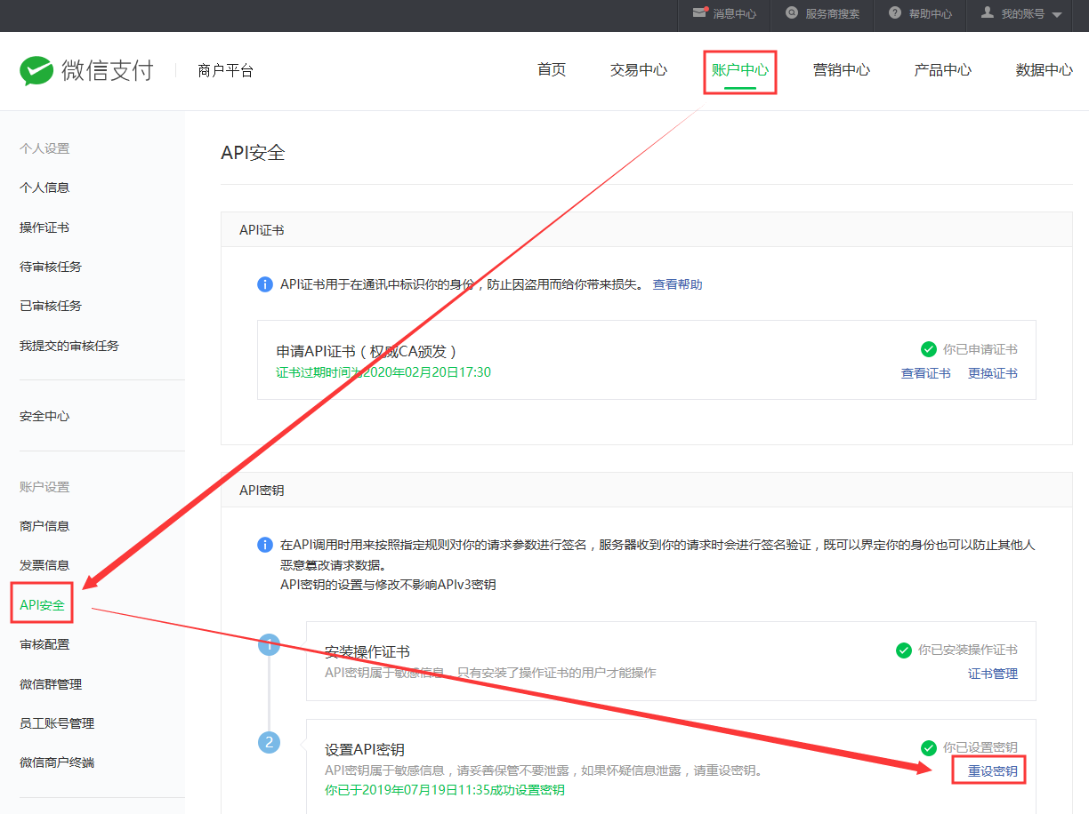Click the blue info icon in API密钥 section
The width and height of the screenshot is (1089, 814).
265,545
